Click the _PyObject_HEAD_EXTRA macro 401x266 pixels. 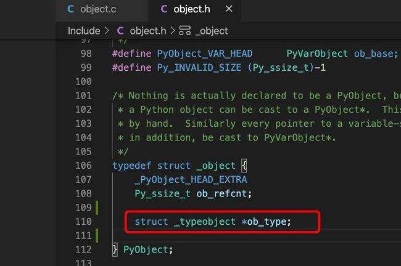tap(191, 180)
